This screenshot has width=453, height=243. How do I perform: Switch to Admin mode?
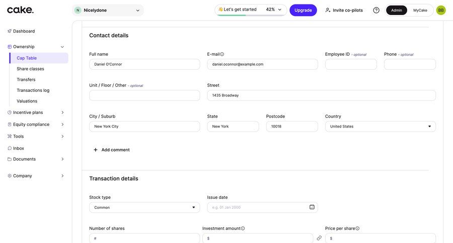pos(397,10)
